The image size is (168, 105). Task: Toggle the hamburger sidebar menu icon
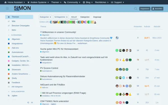pos(7,8)
